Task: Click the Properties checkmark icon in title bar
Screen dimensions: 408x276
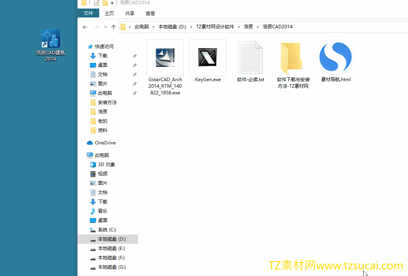Action: (96, 3)
